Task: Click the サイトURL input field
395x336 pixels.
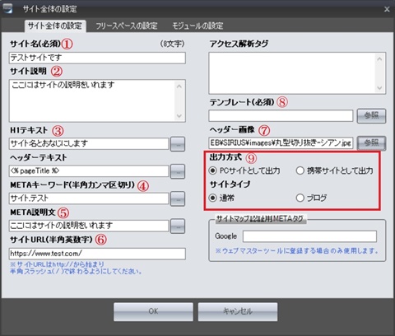Action: 97,254
